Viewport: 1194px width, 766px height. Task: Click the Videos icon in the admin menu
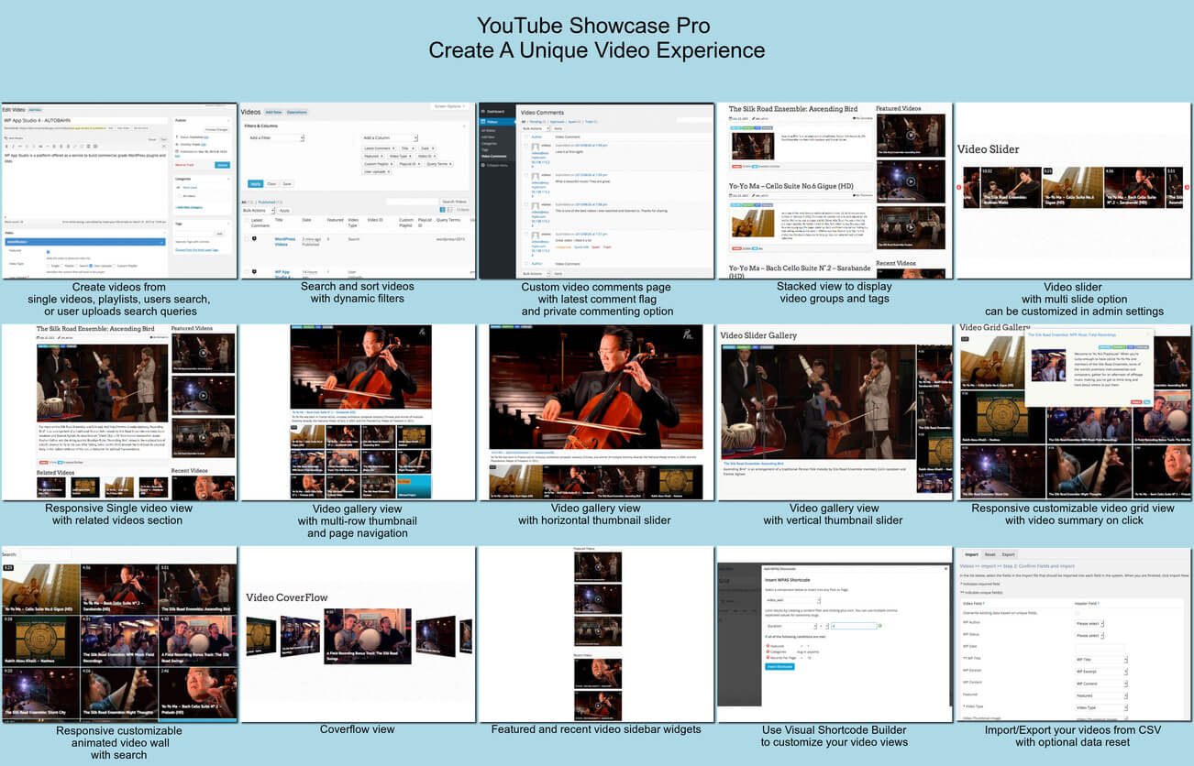coord(482,122)
